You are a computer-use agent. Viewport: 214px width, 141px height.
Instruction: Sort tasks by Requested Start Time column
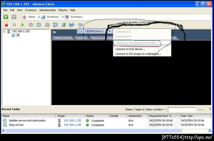(x=163, y=116)
